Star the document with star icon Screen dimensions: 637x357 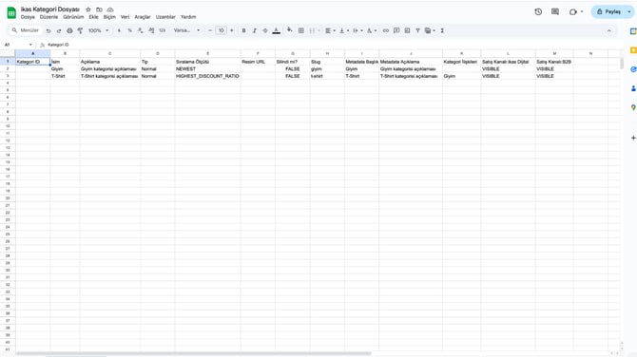[x=88, y=9]
